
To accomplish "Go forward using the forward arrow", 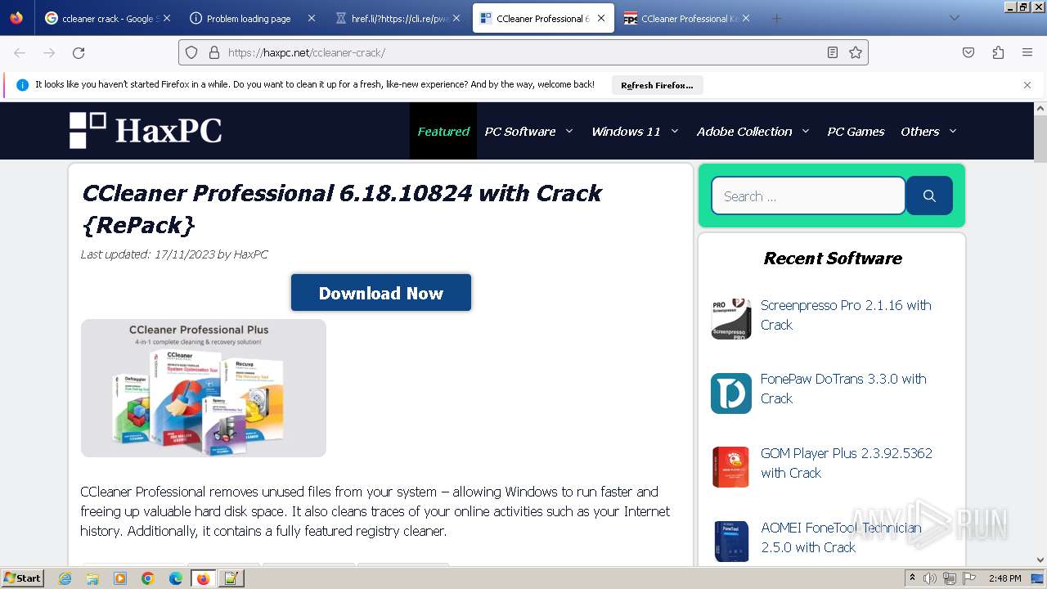I will click(49, 52).
